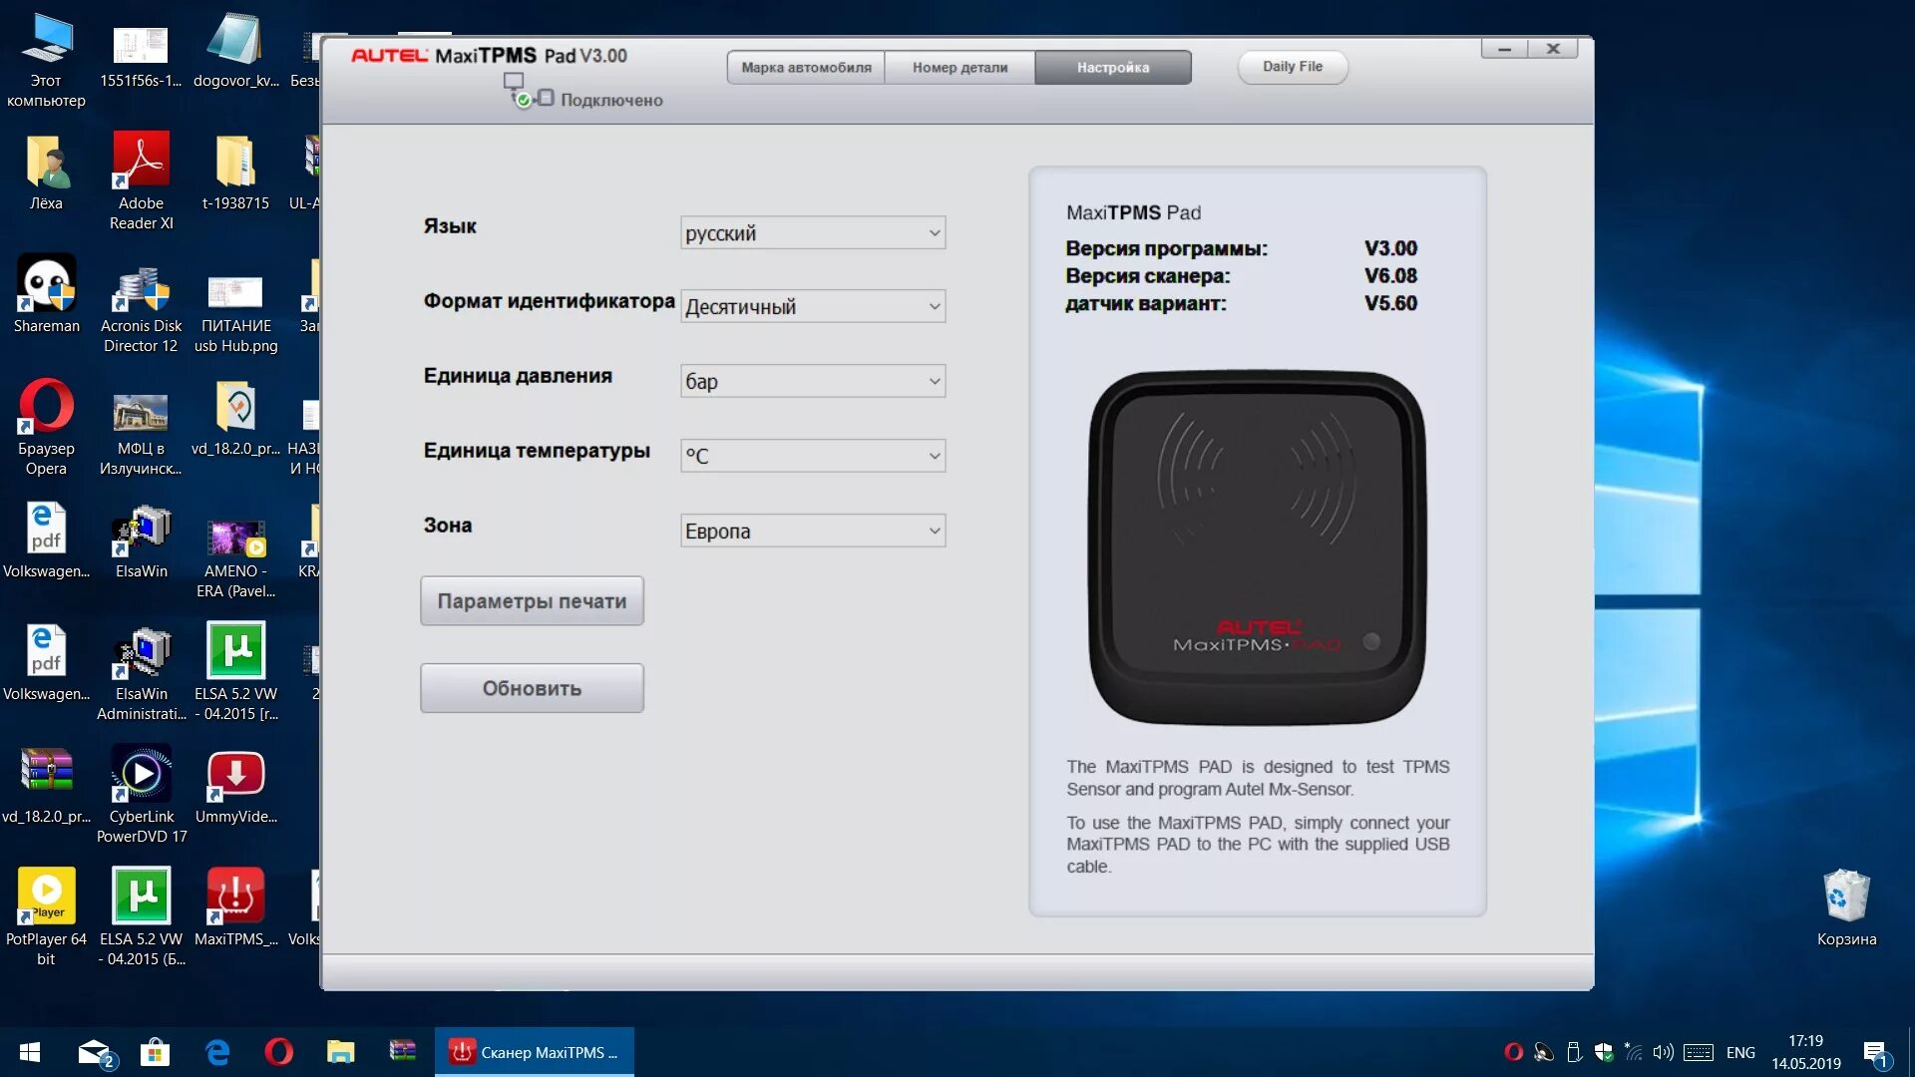Click the Марка автомобиля tab
Viewport: 1915px width, 1077px height.
pos(806,67)
